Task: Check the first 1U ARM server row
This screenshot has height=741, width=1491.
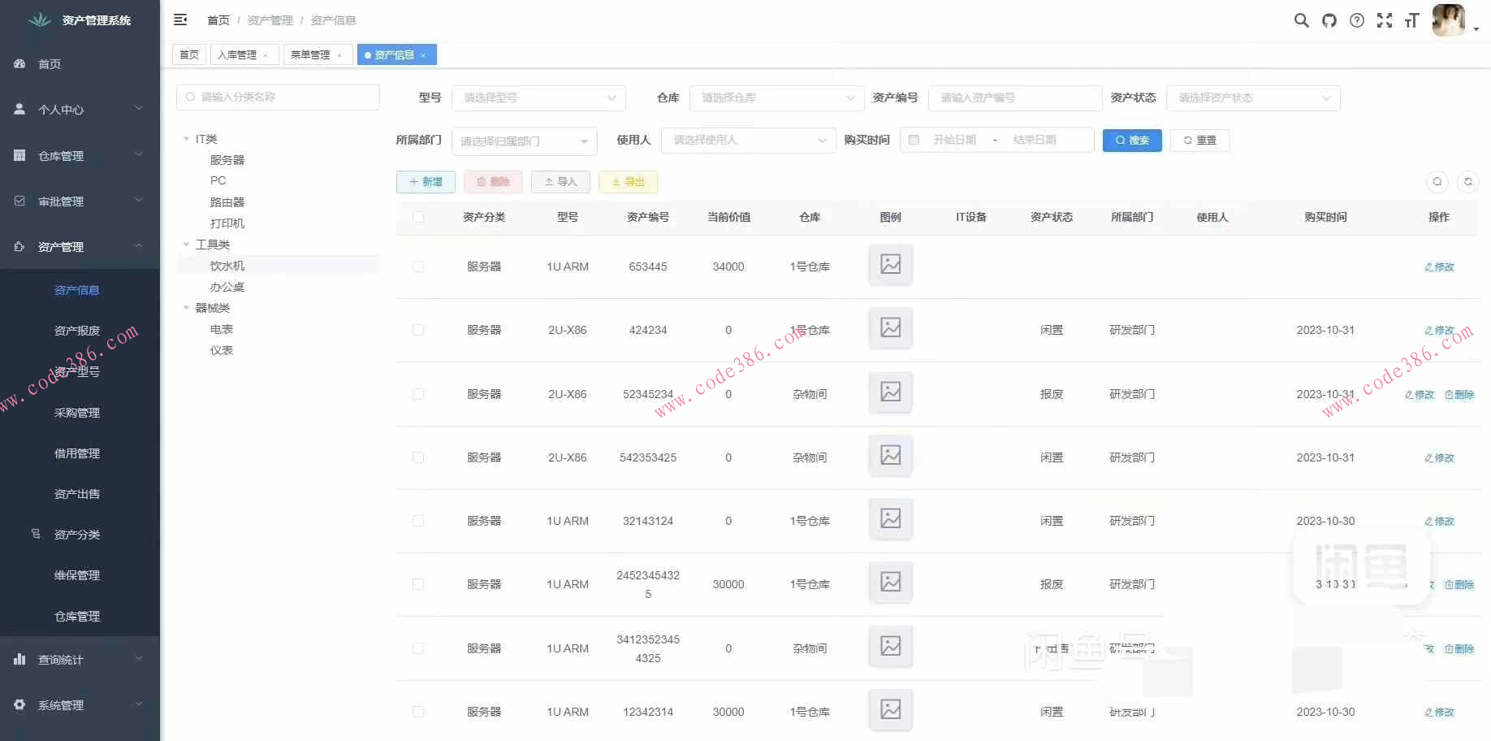Action: 418,266
